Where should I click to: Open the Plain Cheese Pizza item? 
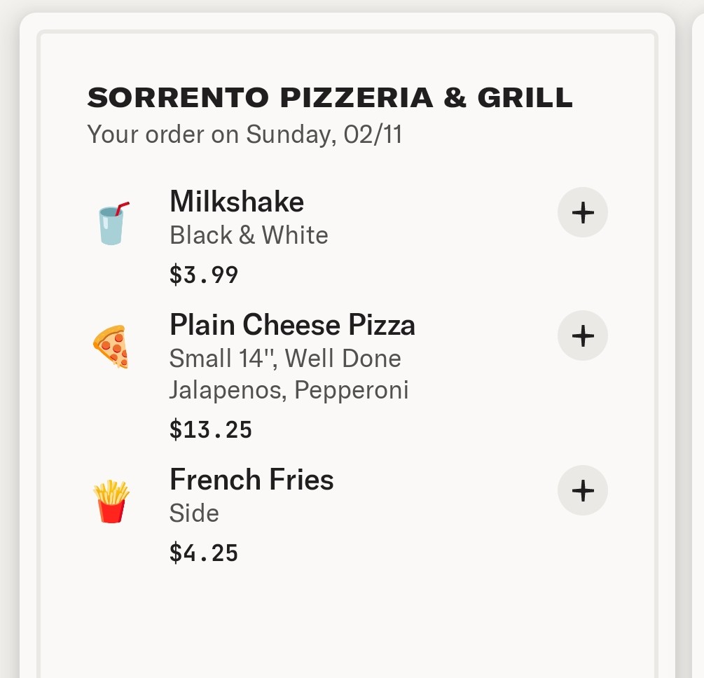pos(292,325)
